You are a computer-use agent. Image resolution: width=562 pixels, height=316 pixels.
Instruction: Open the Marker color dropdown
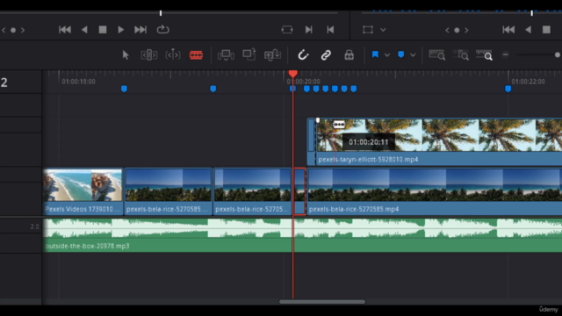tap(413, 55)
